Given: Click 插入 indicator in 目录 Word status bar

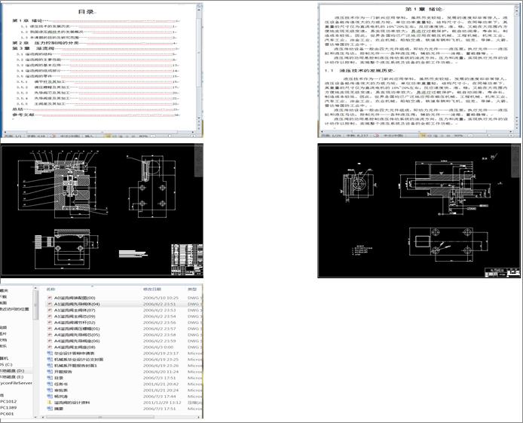Looking at the screenshot, I should (x=90, y=136).
